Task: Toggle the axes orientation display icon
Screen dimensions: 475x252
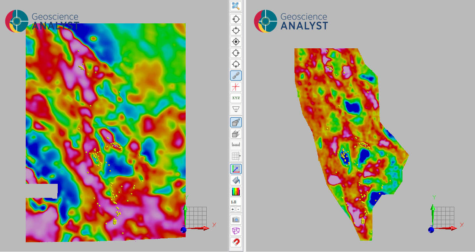Action: pos(236,169)
